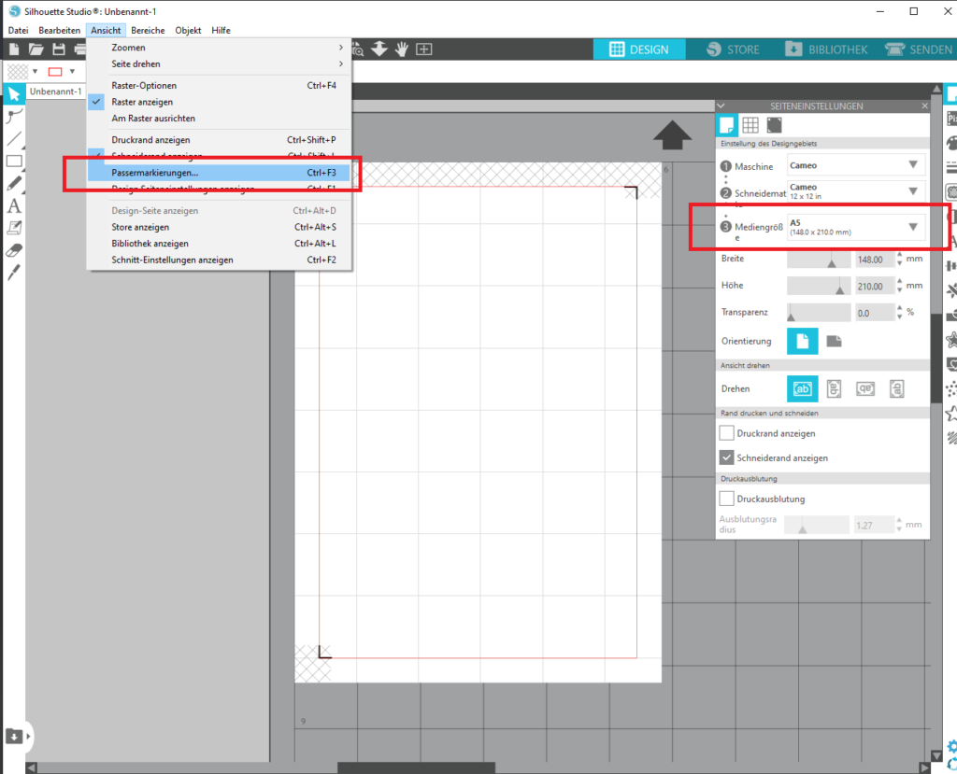Click the Breite value field

point(873,260)
